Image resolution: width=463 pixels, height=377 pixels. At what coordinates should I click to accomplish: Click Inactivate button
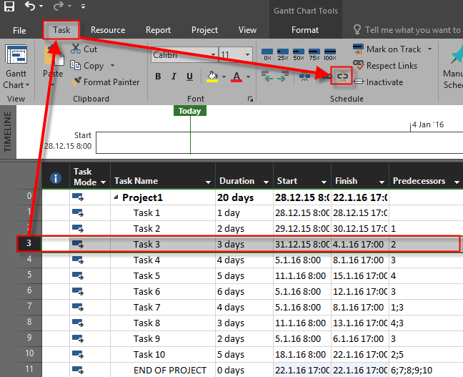[377, 82]
